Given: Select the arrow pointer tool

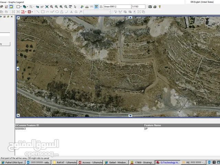Looking at the screenshot, I should [x=75, y=7].
